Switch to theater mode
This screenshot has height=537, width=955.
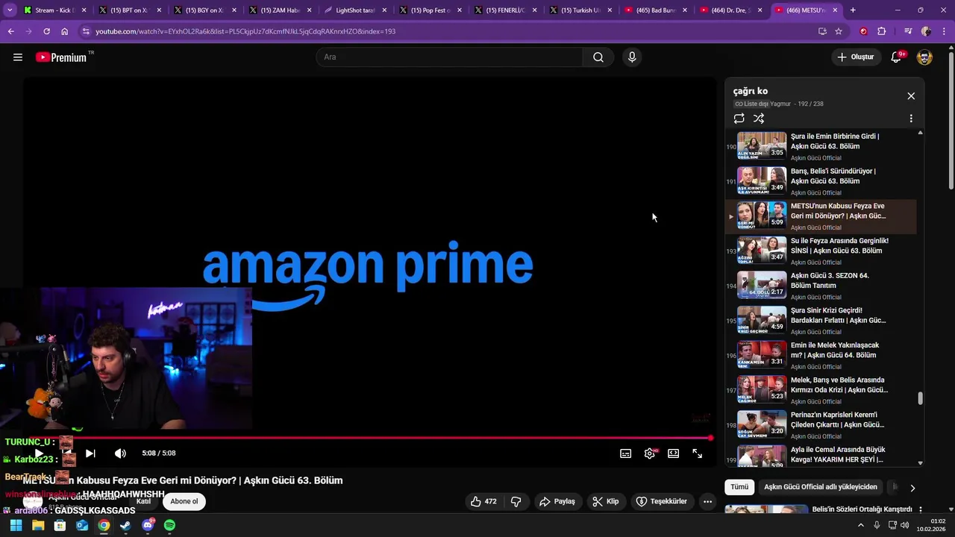click(x=673, y=453)
